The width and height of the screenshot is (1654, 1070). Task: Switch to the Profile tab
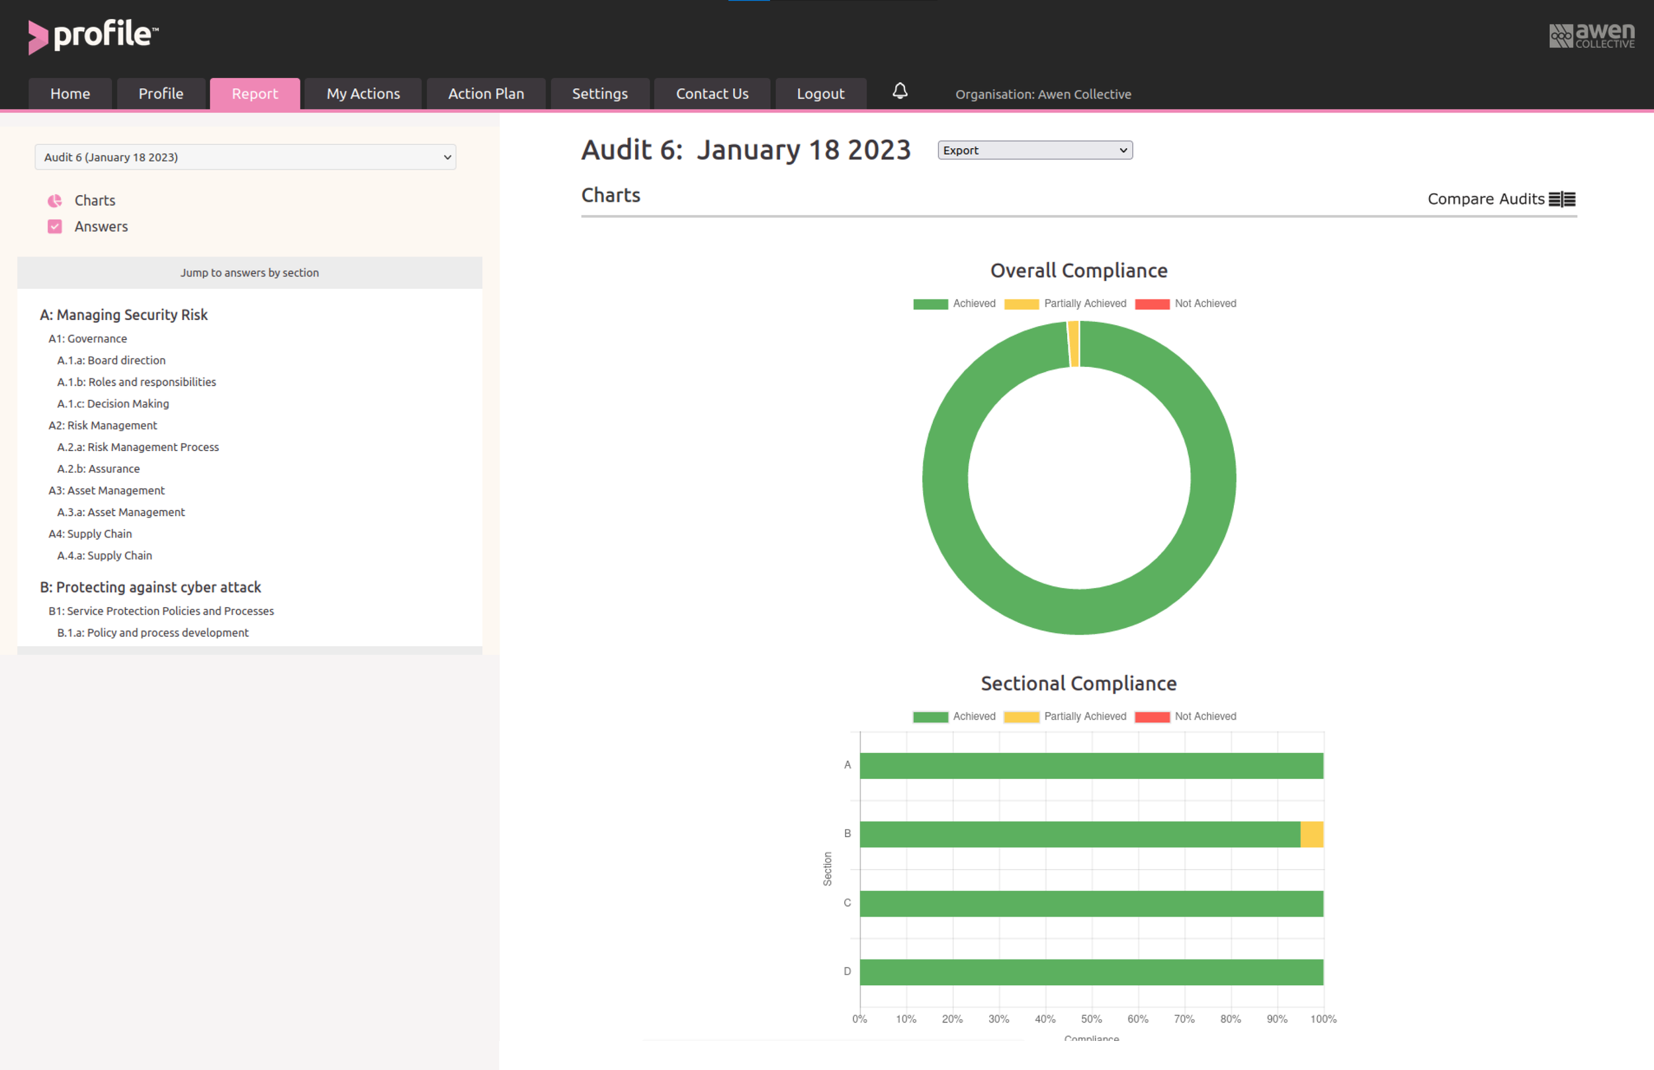point(161,94)
